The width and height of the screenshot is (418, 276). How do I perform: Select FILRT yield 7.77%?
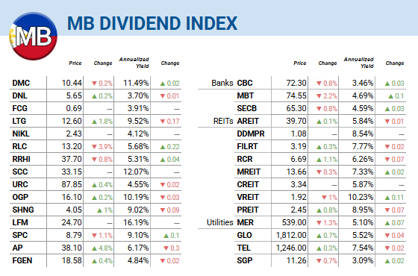[363, 146]
